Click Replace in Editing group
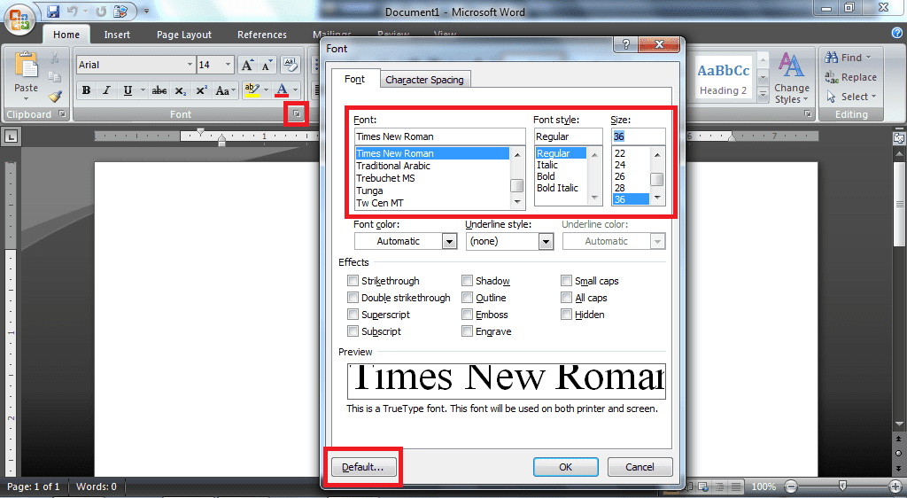 point(851,77)
